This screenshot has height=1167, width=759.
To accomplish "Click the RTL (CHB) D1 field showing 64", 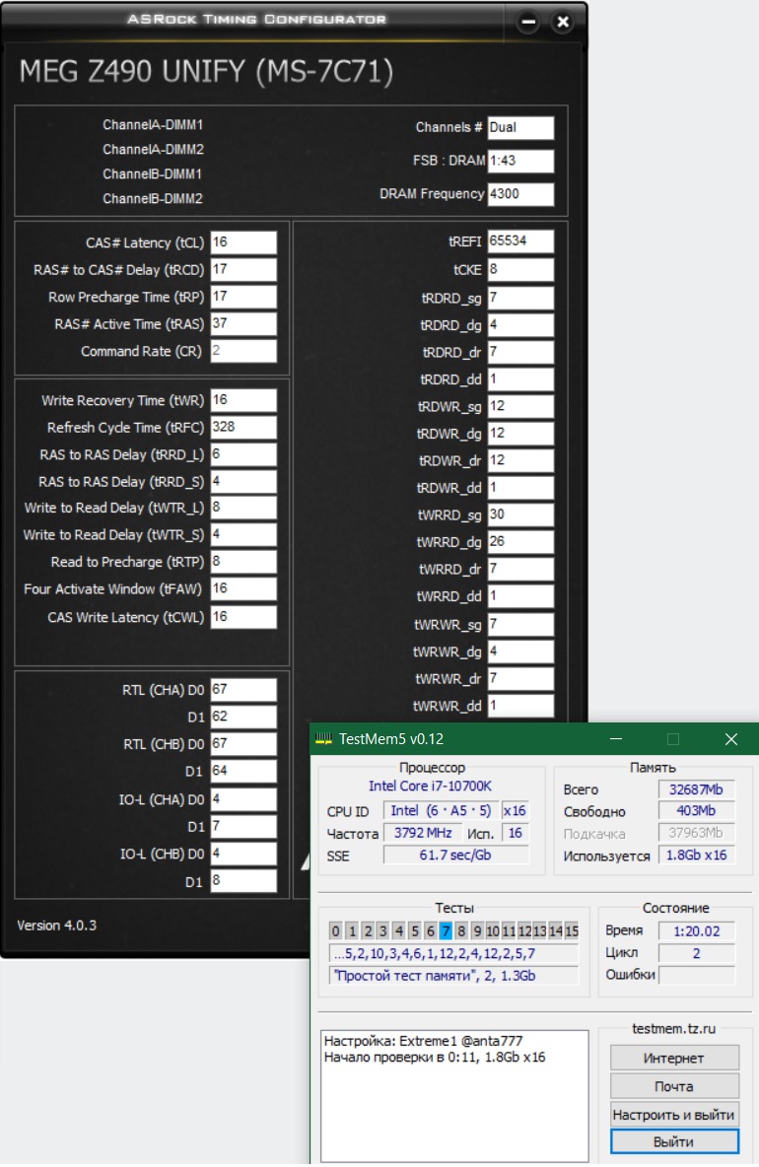I will (243, 771).
